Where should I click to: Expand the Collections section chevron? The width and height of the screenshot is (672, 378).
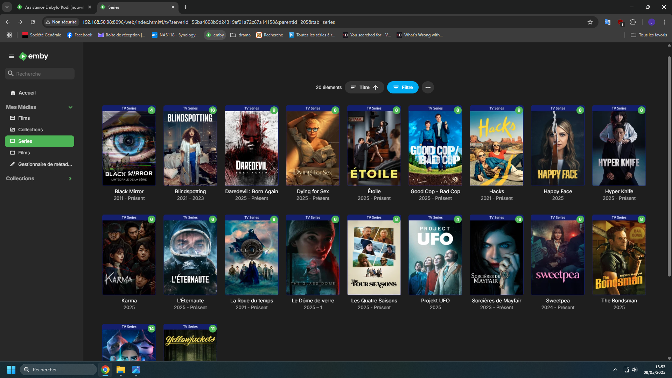tap(70, 178)
